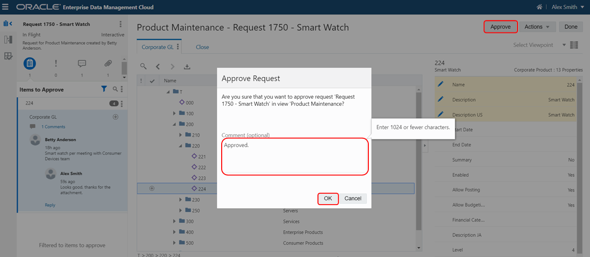Expand folder 230
The width and height of the screenshot is (590, 257).
point(181,199)
